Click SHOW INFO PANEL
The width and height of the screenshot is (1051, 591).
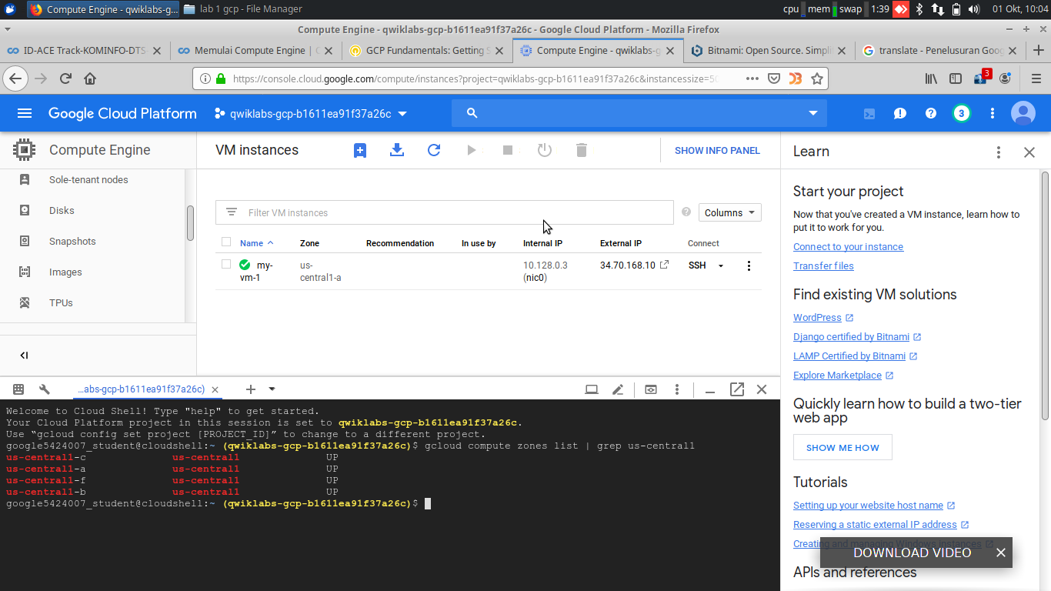(x=717, y=151)
